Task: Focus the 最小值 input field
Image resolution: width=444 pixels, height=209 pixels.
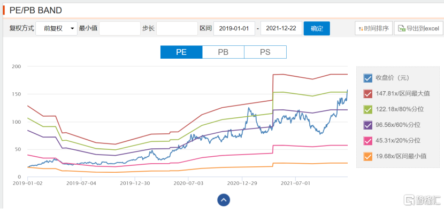Action: pyautogui.click(x=120, y=28)
